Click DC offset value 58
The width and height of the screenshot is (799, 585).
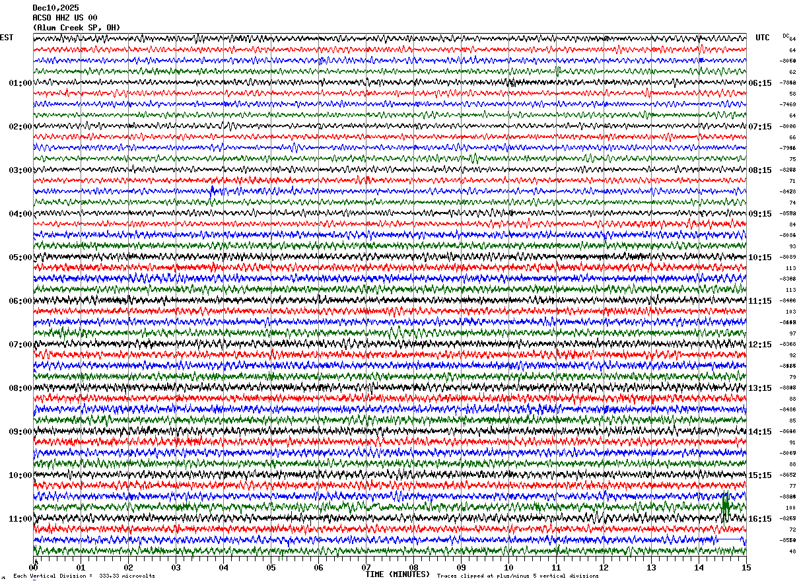[792, 94]
